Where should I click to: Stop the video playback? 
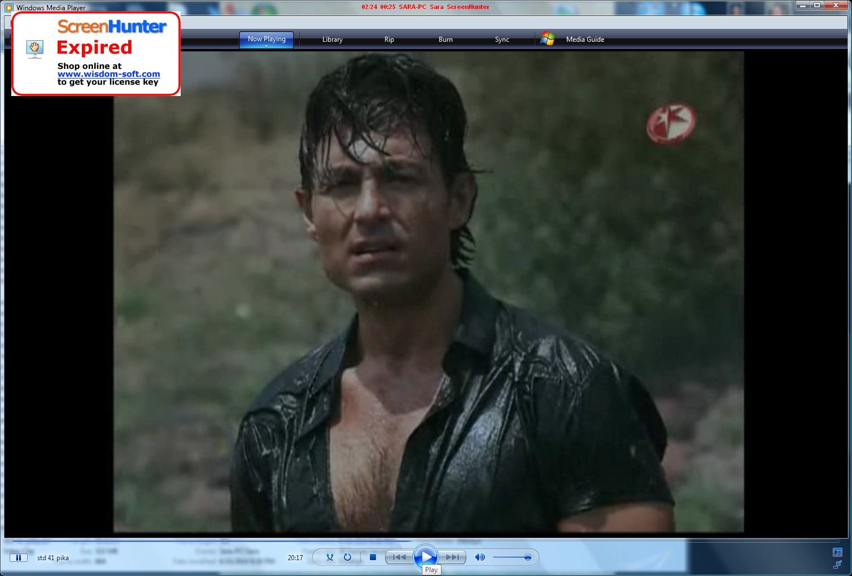pyautogui.click(x=373, y=557)
